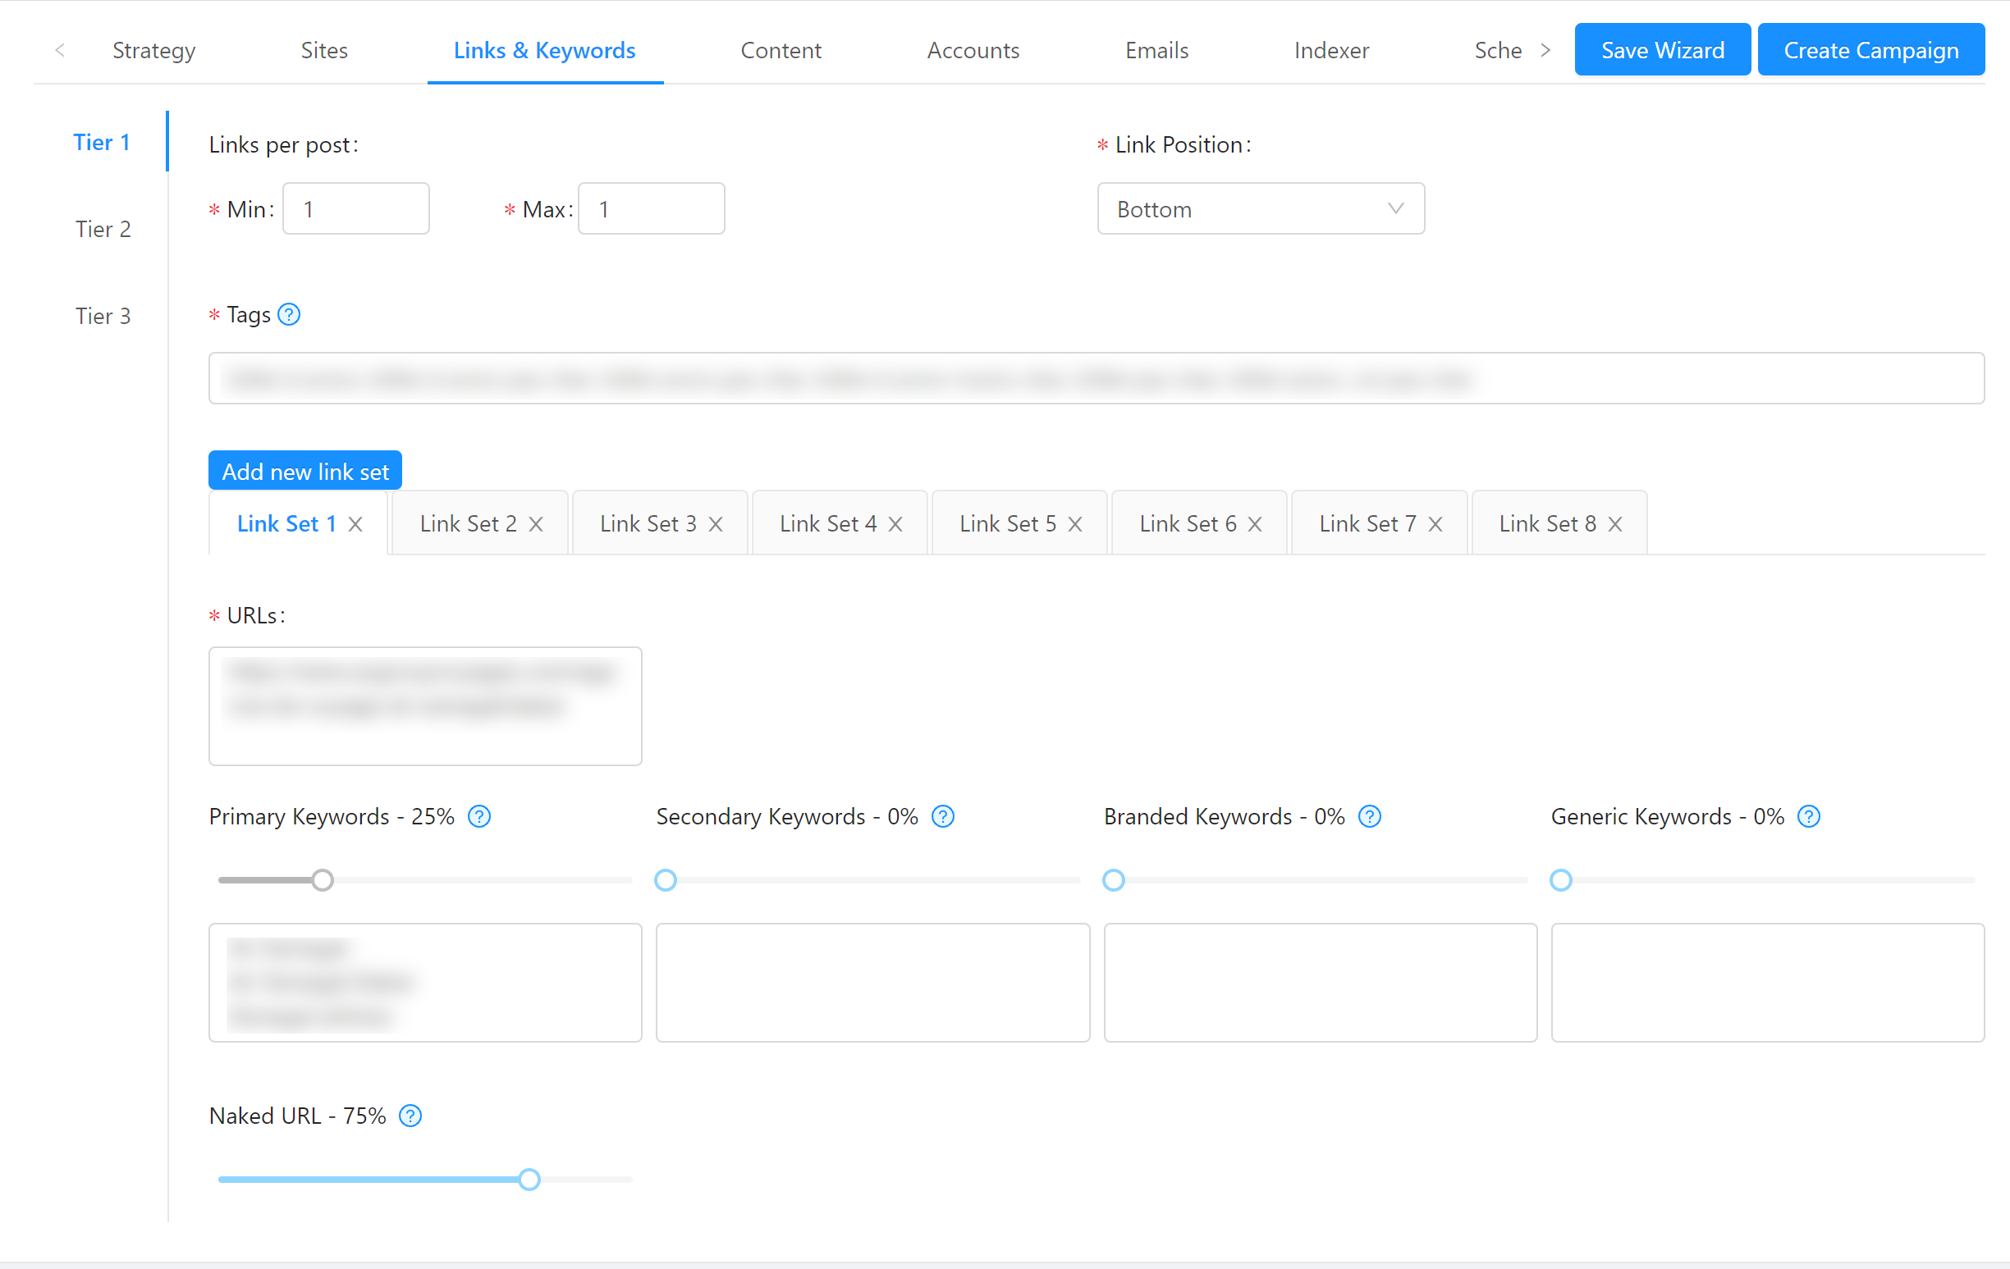Close the Link Set 8 tab
The image size is (2010, 1269).
[1616, 524]
